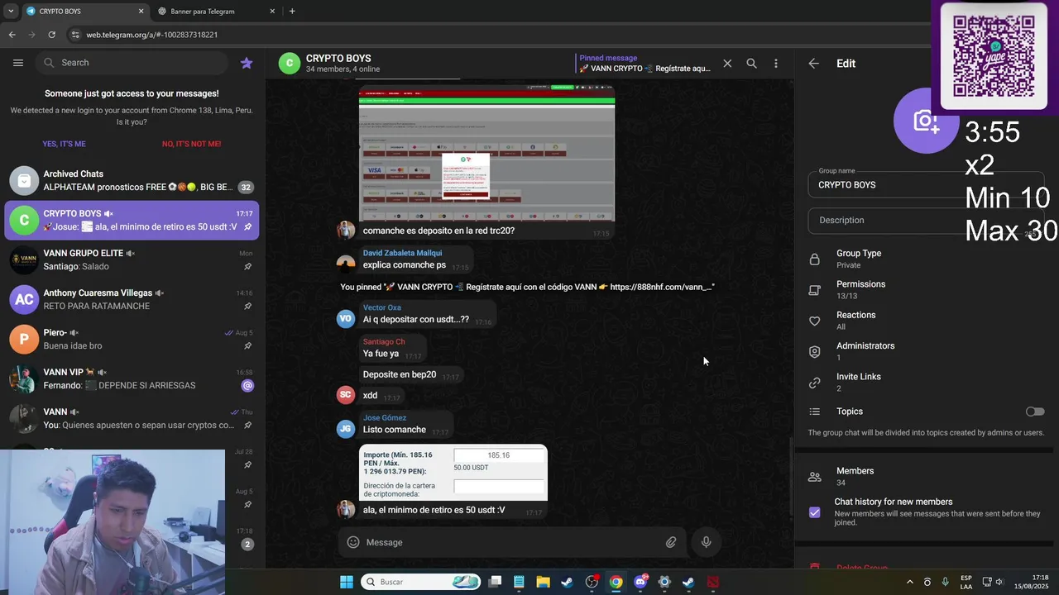Image resolution: width=1059 pixels, height=595 pixels.
Task: Close the pinned message bar
Action: (x=727, y=64)
